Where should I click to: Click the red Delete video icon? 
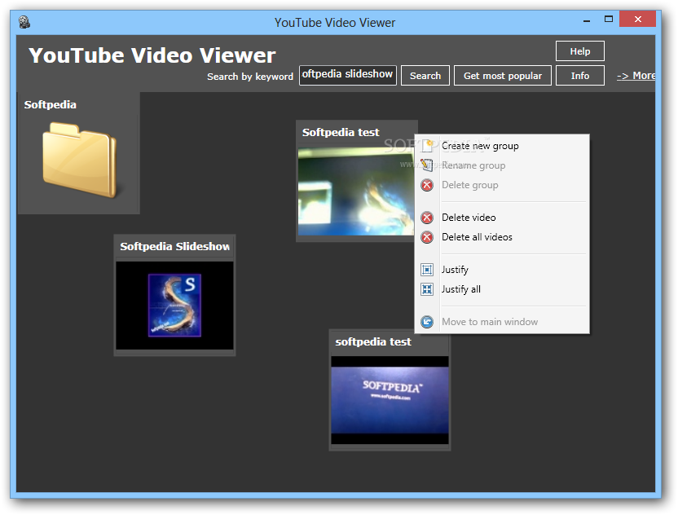[427, 218]
